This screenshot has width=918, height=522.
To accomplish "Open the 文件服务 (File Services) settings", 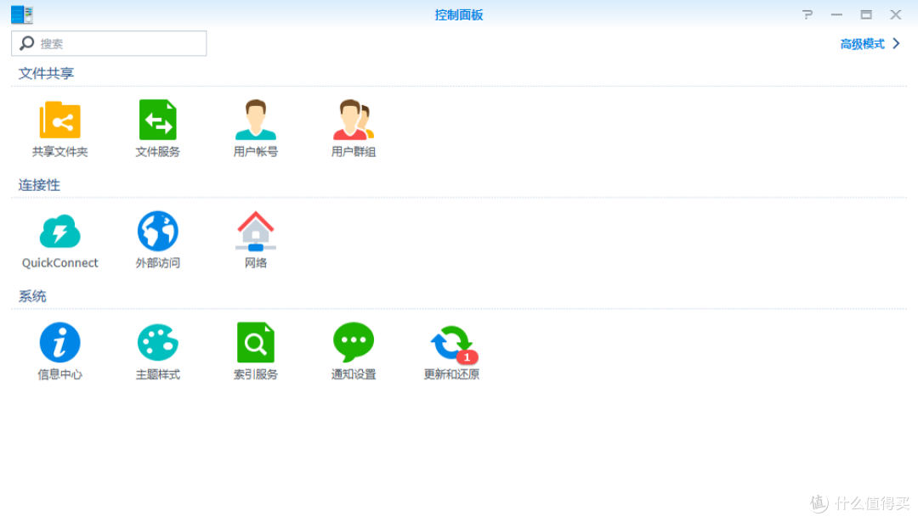I will pos(157,127).
